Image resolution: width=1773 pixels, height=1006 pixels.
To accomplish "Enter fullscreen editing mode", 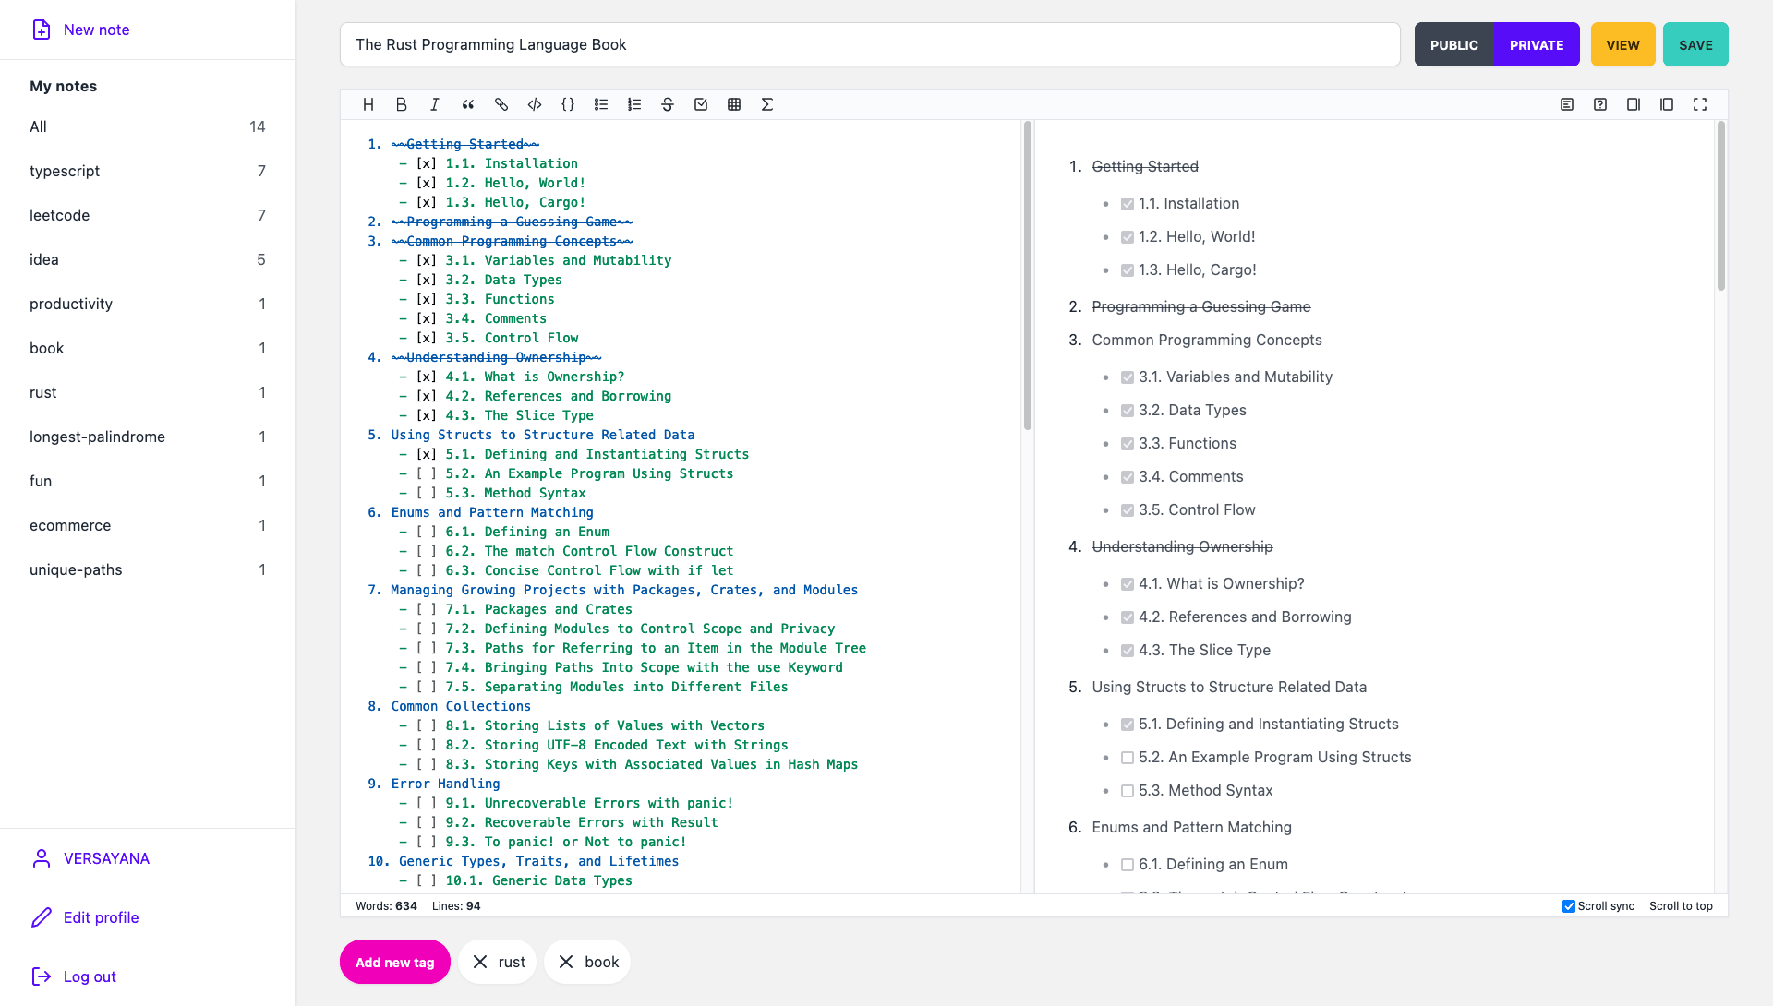I will 1699,104.
